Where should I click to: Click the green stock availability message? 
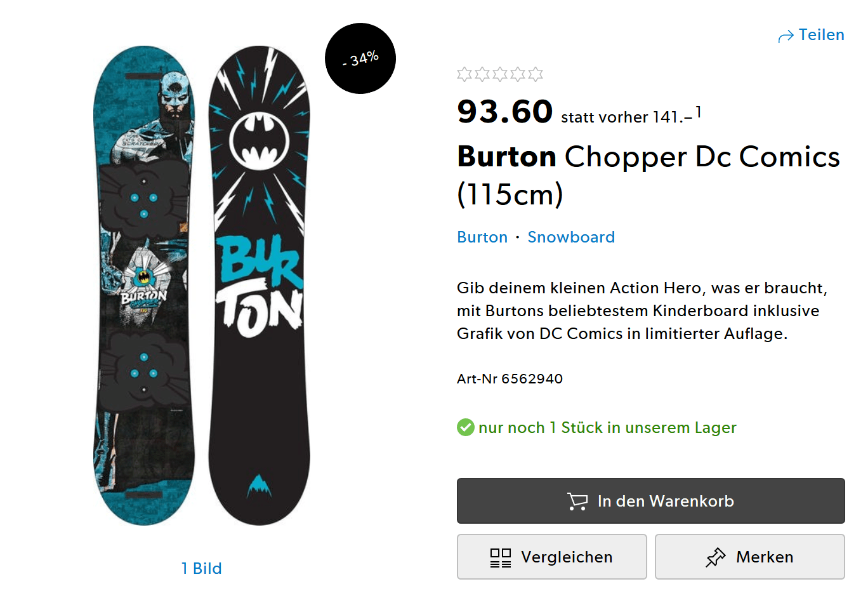point(607,428)
